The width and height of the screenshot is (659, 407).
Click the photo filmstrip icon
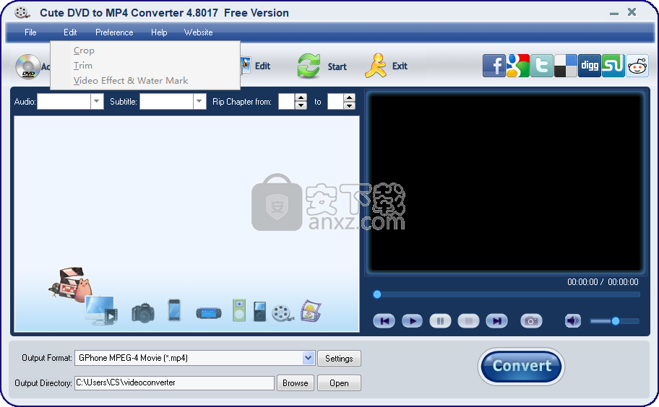click(311, 311)
